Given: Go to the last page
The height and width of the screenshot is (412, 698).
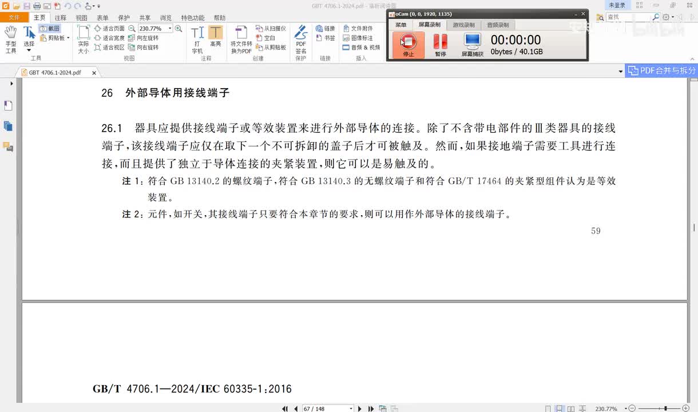Looking at the screenshot, I should (371, 409).
